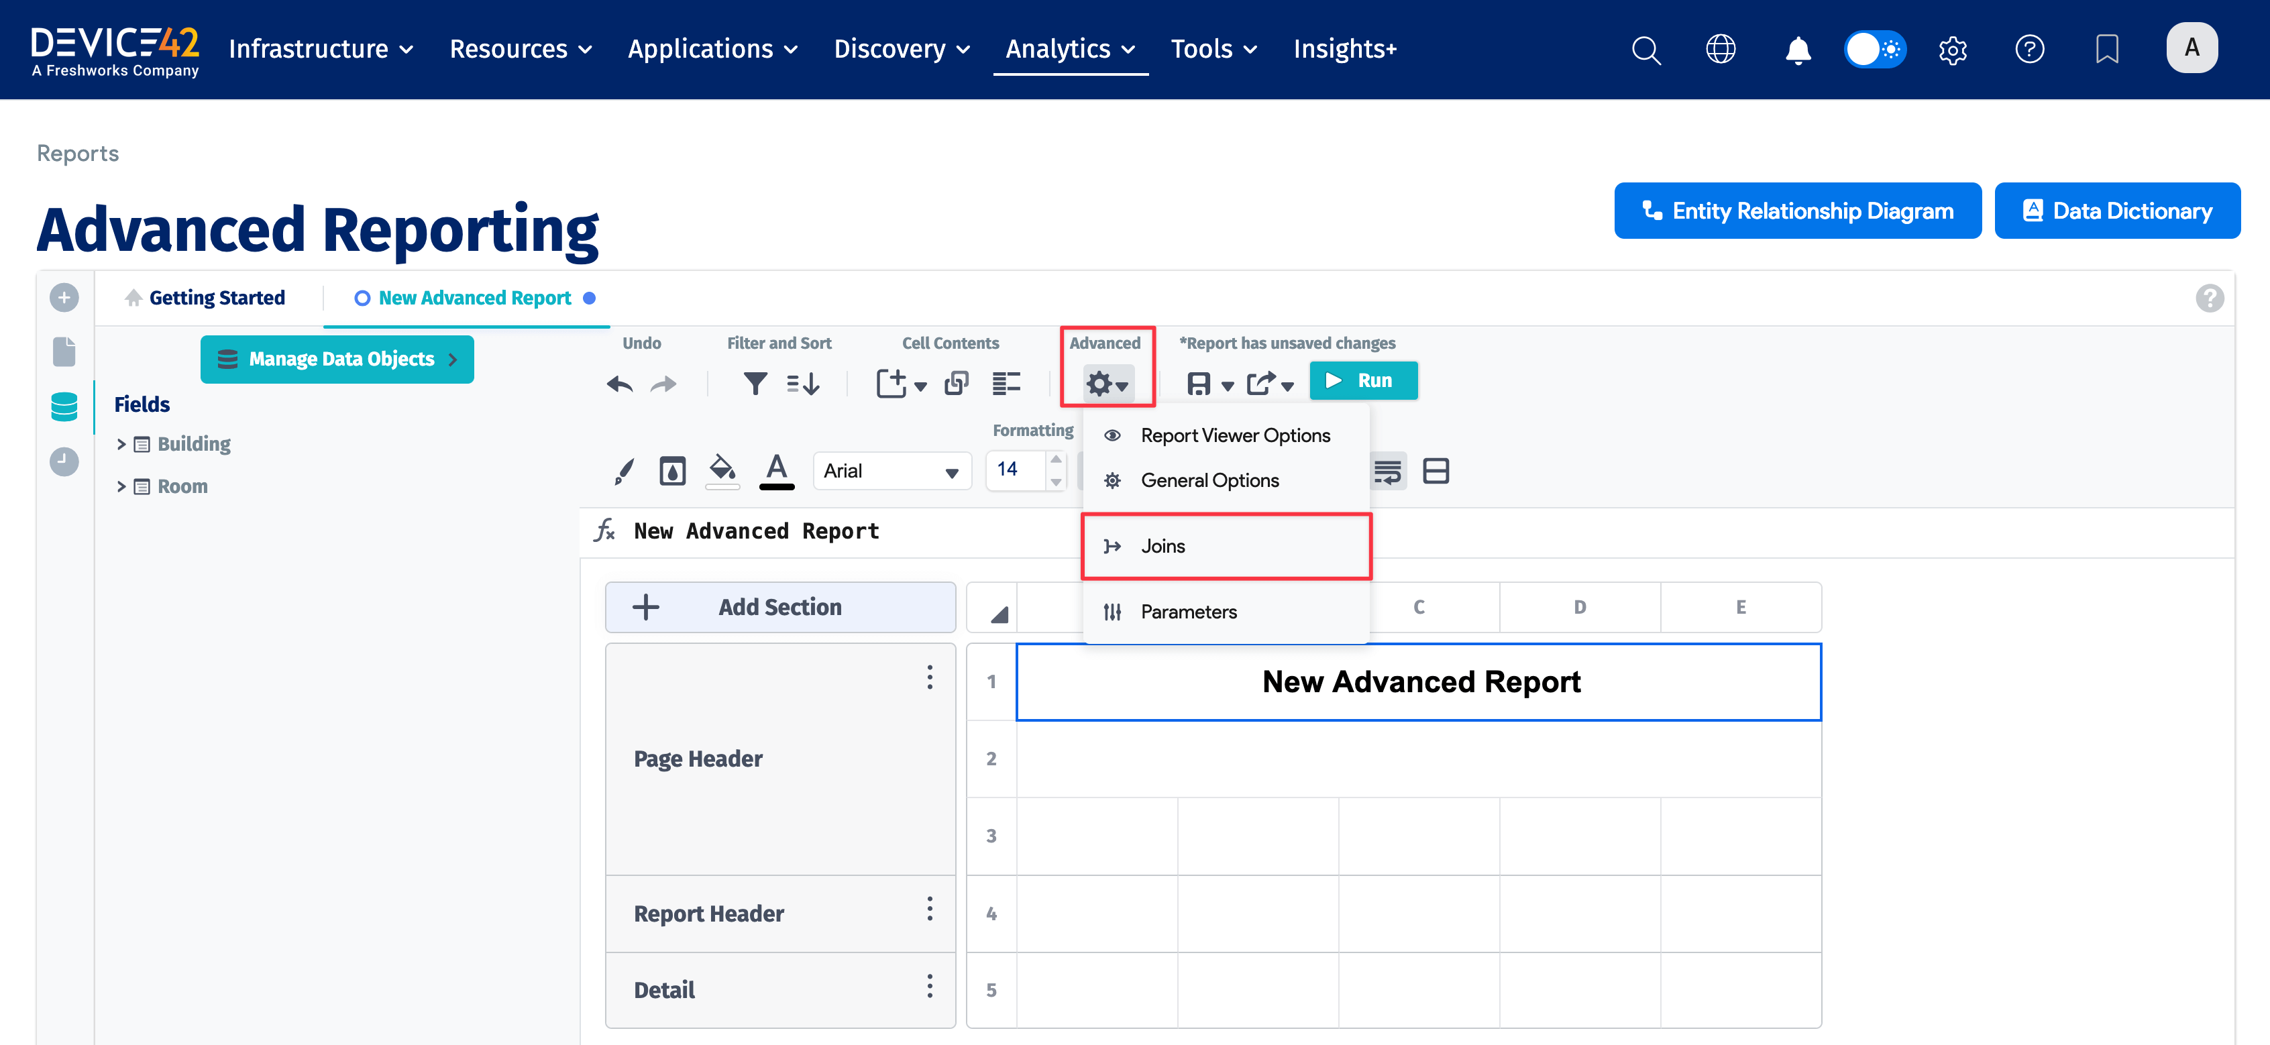Click the editor help icon at right
The image size is (2270, 1045).
pyautogui.click(x=2209, y=298)
